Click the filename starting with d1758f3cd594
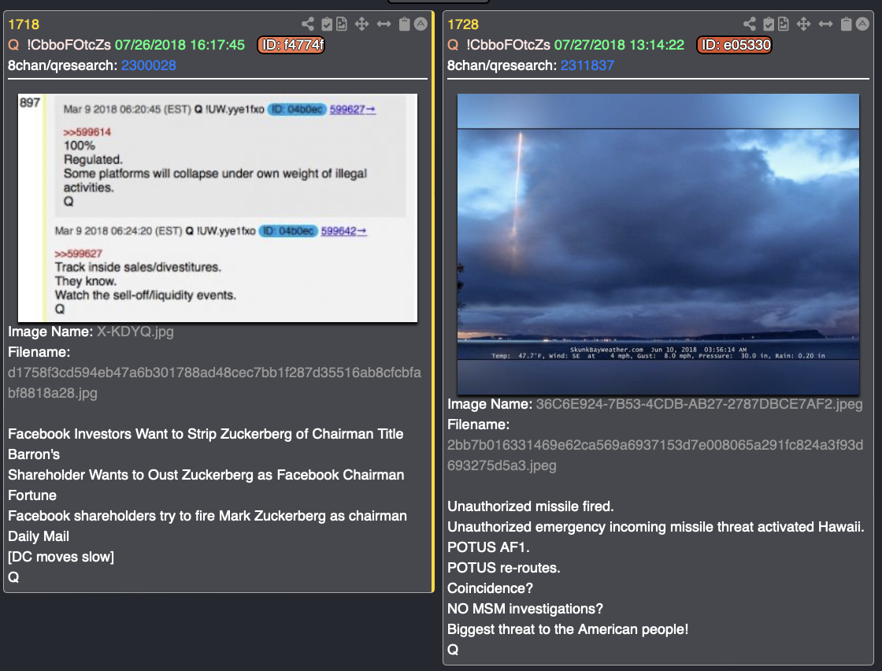This screenshot has height=671, width=882. pos(214,383)
